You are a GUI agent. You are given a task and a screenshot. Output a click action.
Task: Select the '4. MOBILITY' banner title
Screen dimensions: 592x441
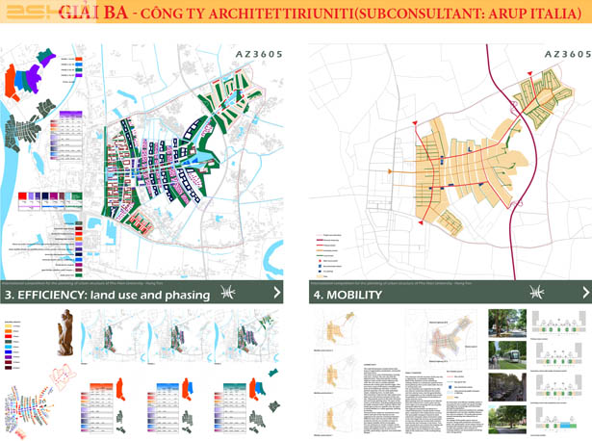tap(348, 295)
